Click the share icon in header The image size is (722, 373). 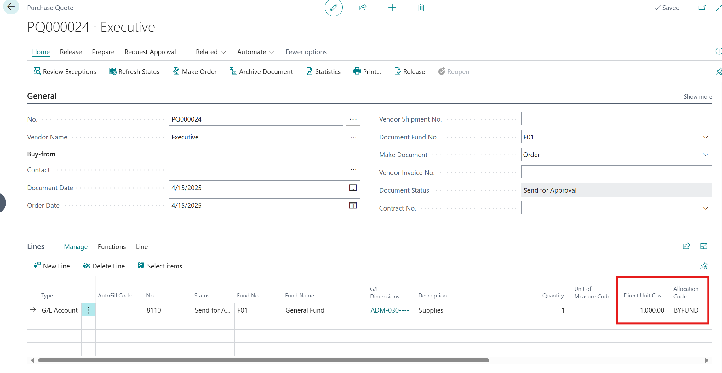[x=363, y=8]
